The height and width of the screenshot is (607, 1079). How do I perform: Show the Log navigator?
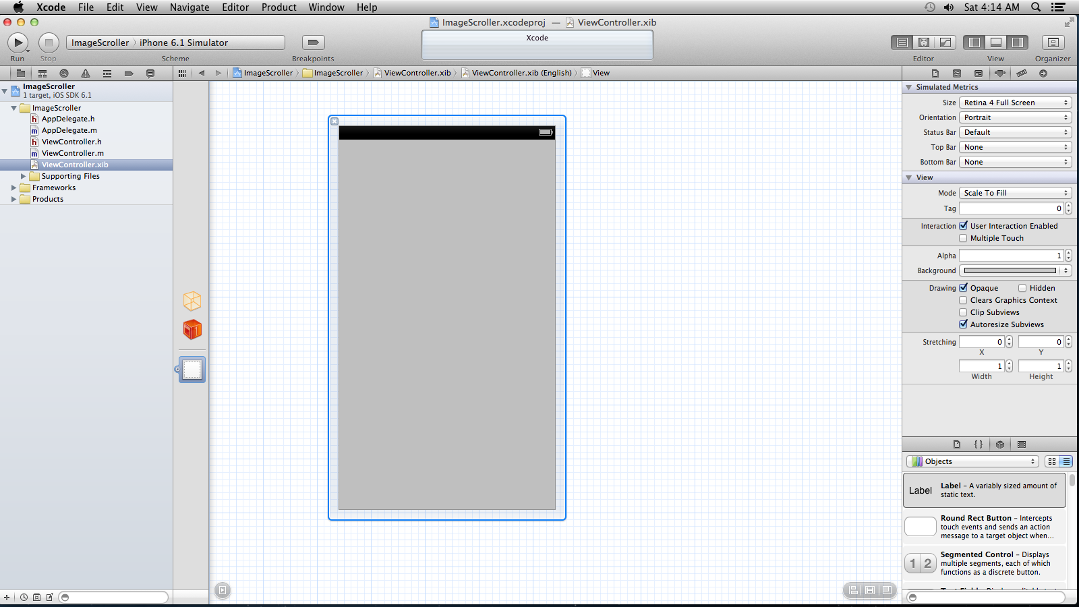[150, 74]
